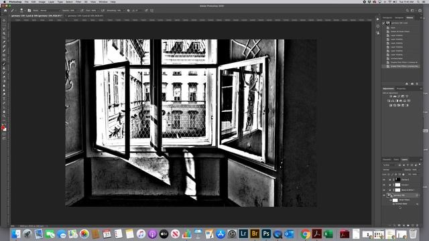
Task: Create a new layer
Action: click(413, 226)
